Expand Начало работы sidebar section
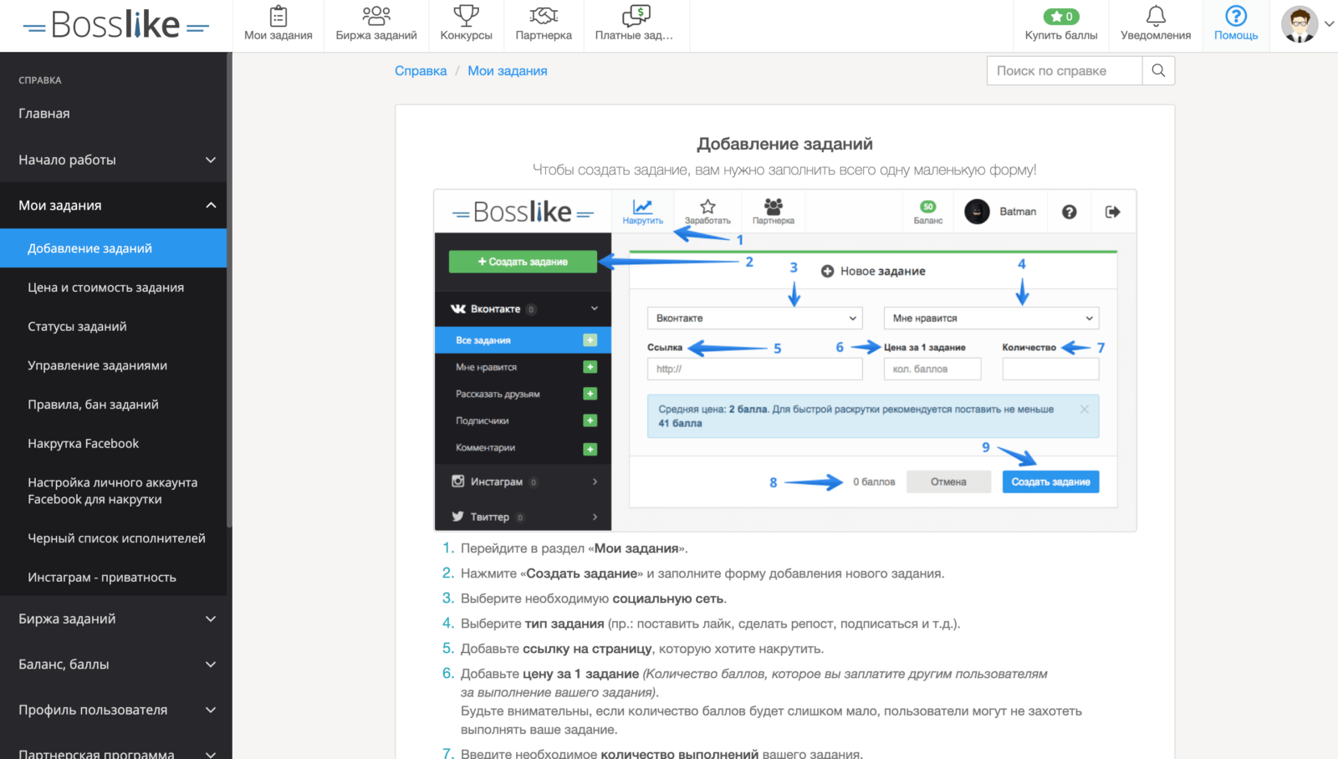Screen dimensions: 1338x759 point(114,160)
